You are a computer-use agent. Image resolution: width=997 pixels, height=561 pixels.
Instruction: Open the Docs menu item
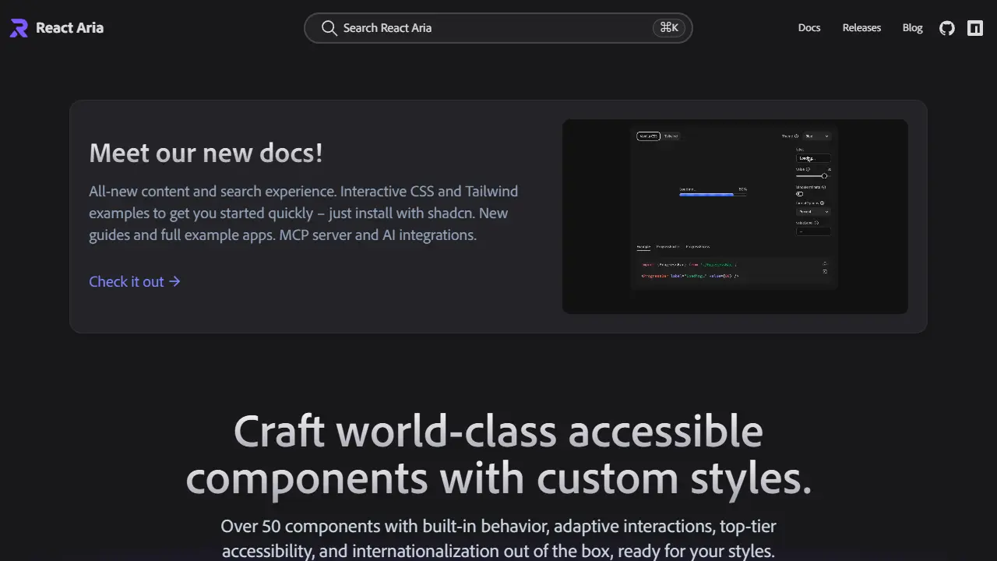(809, 28)
